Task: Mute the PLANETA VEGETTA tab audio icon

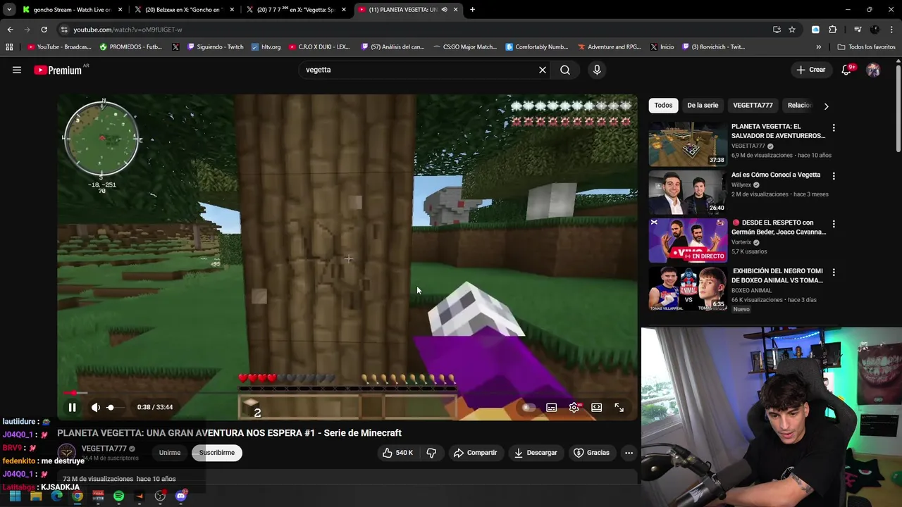Action: point(444,10)
